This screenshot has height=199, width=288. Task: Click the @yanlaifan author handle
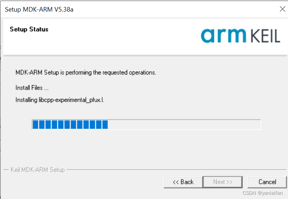(270, 193)
